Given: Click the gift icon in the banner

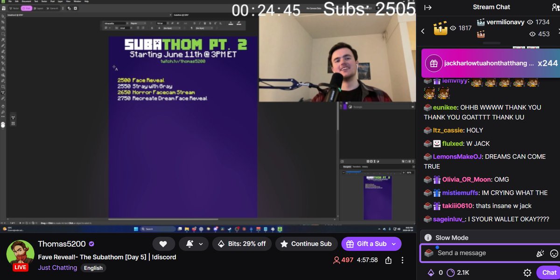Looking at the screenshot, I should click(x=434, y=63).
